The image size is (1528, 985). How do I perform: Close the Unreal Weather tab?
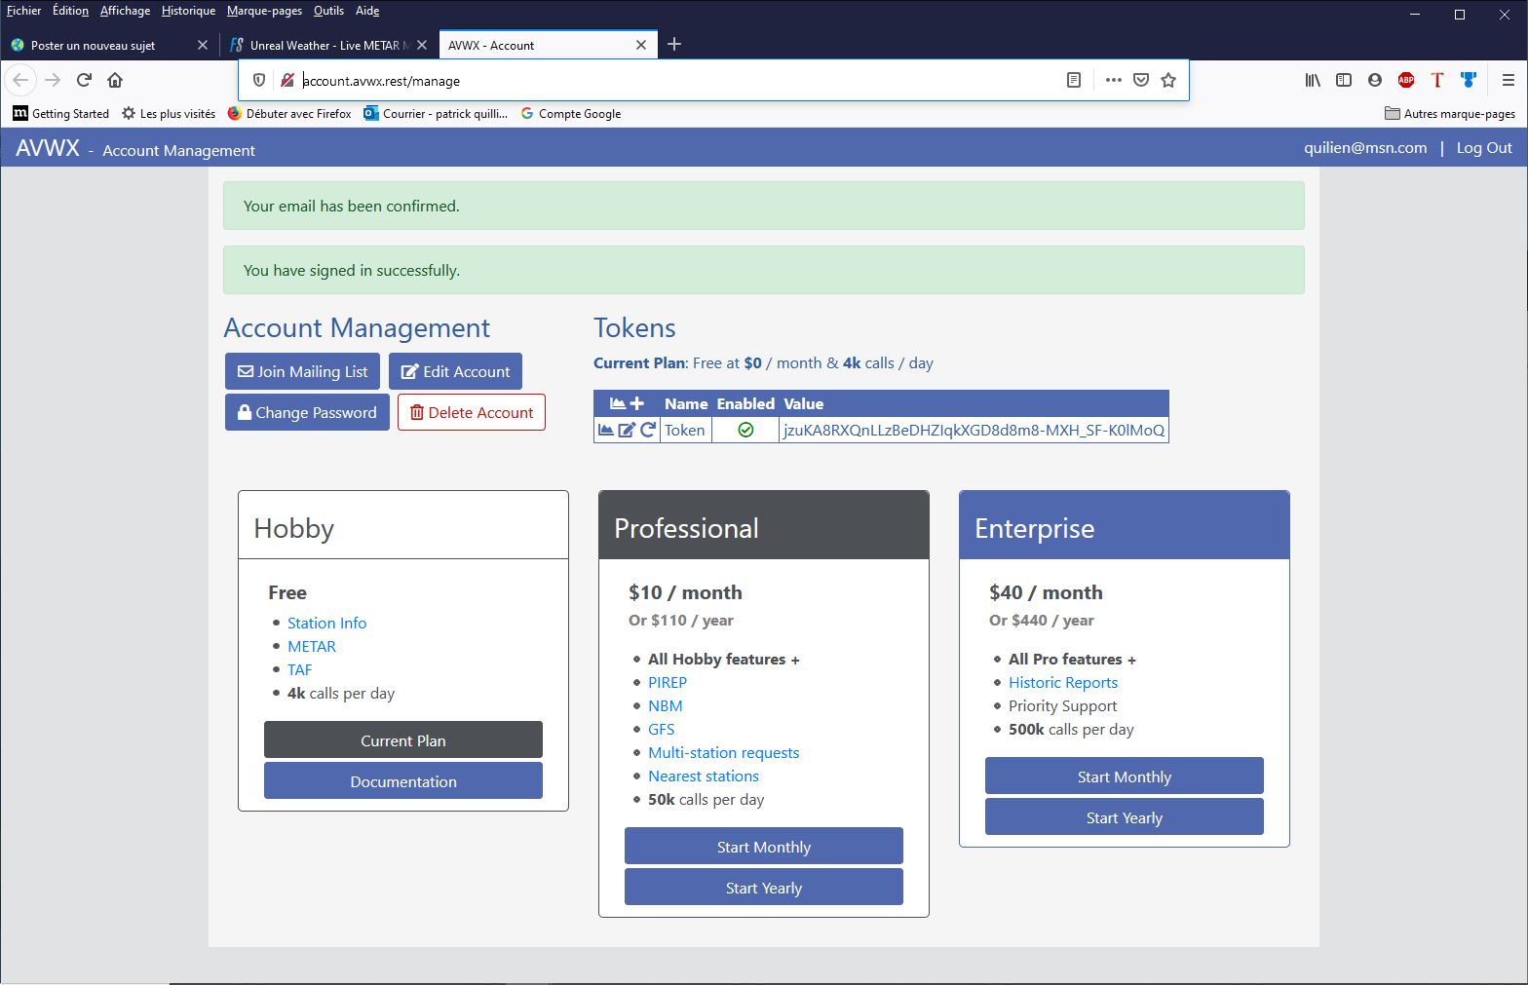pyautogui.click(x=422, y=45)
